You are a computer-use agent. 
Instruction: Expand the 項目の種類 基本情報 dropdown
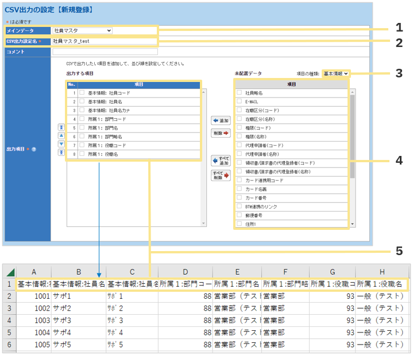pos(335,74)
